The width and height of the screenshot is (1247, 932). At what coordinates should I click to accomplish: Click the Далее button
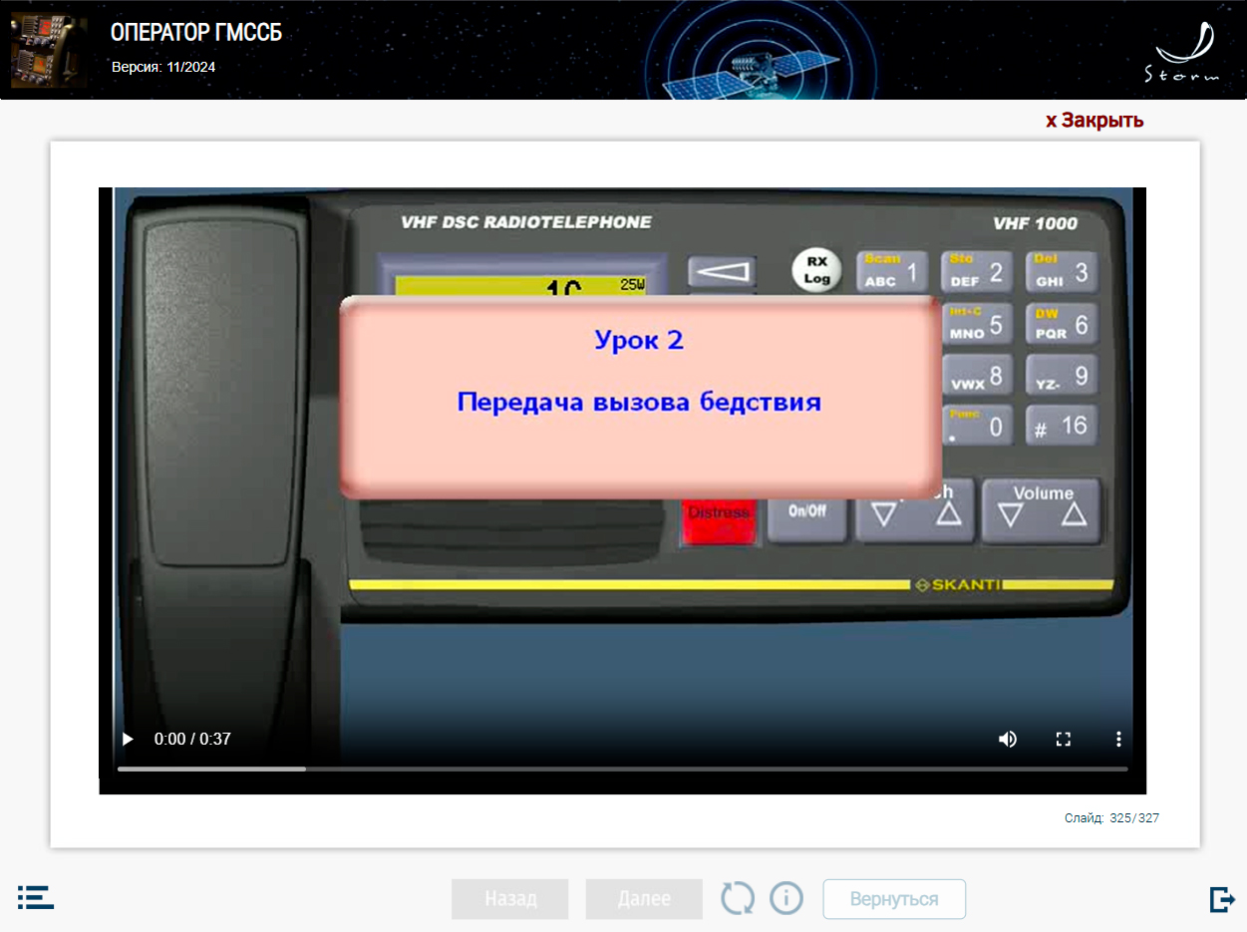pos(644,899)
